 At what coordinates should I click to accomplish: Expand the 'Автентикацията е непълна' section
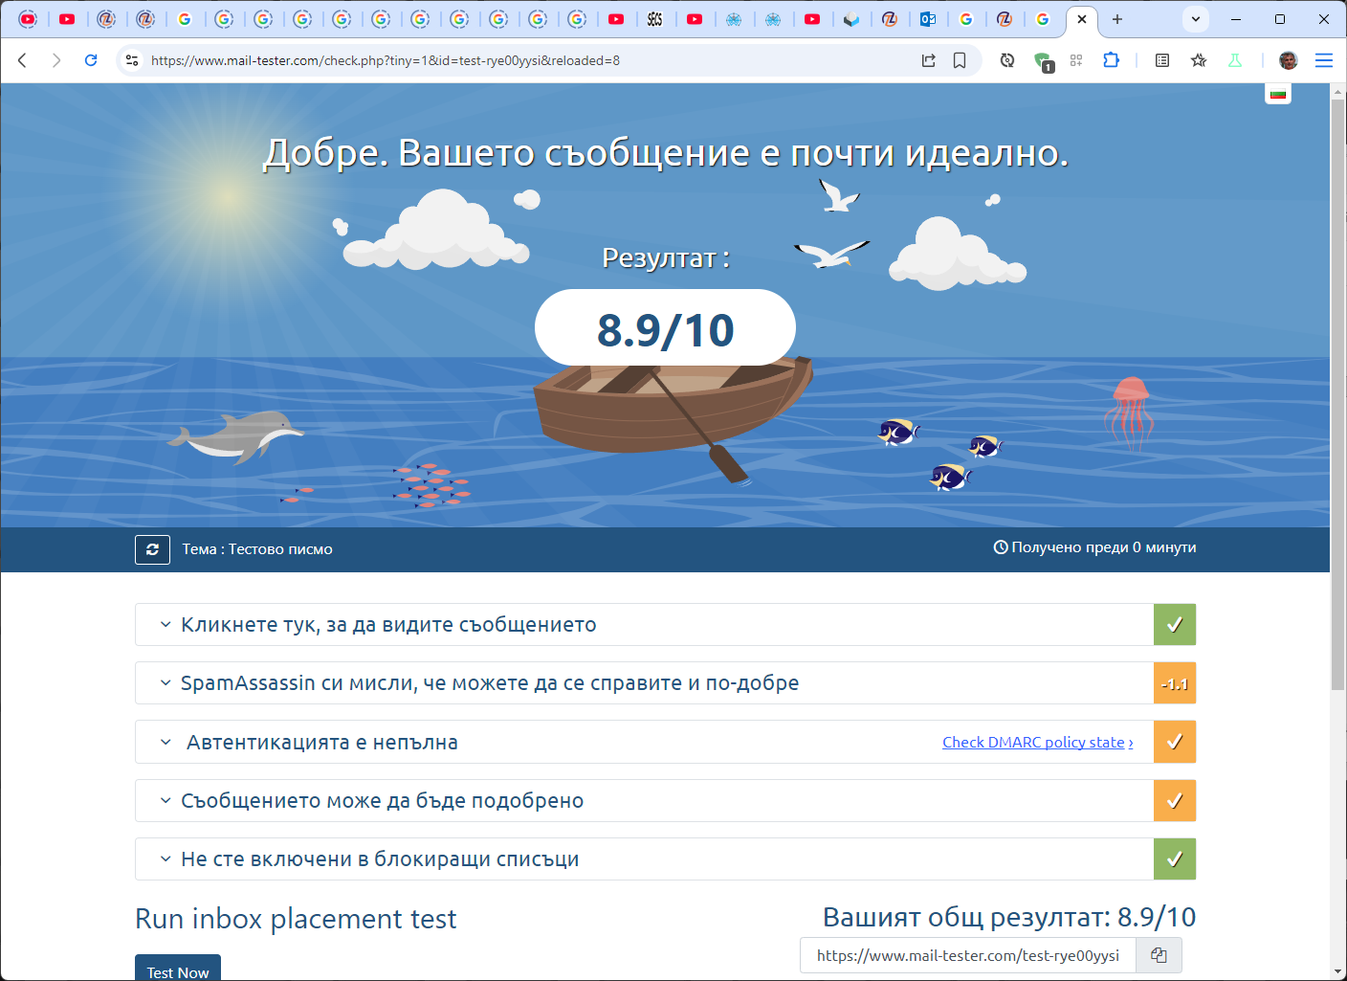(x=321, y=743)
